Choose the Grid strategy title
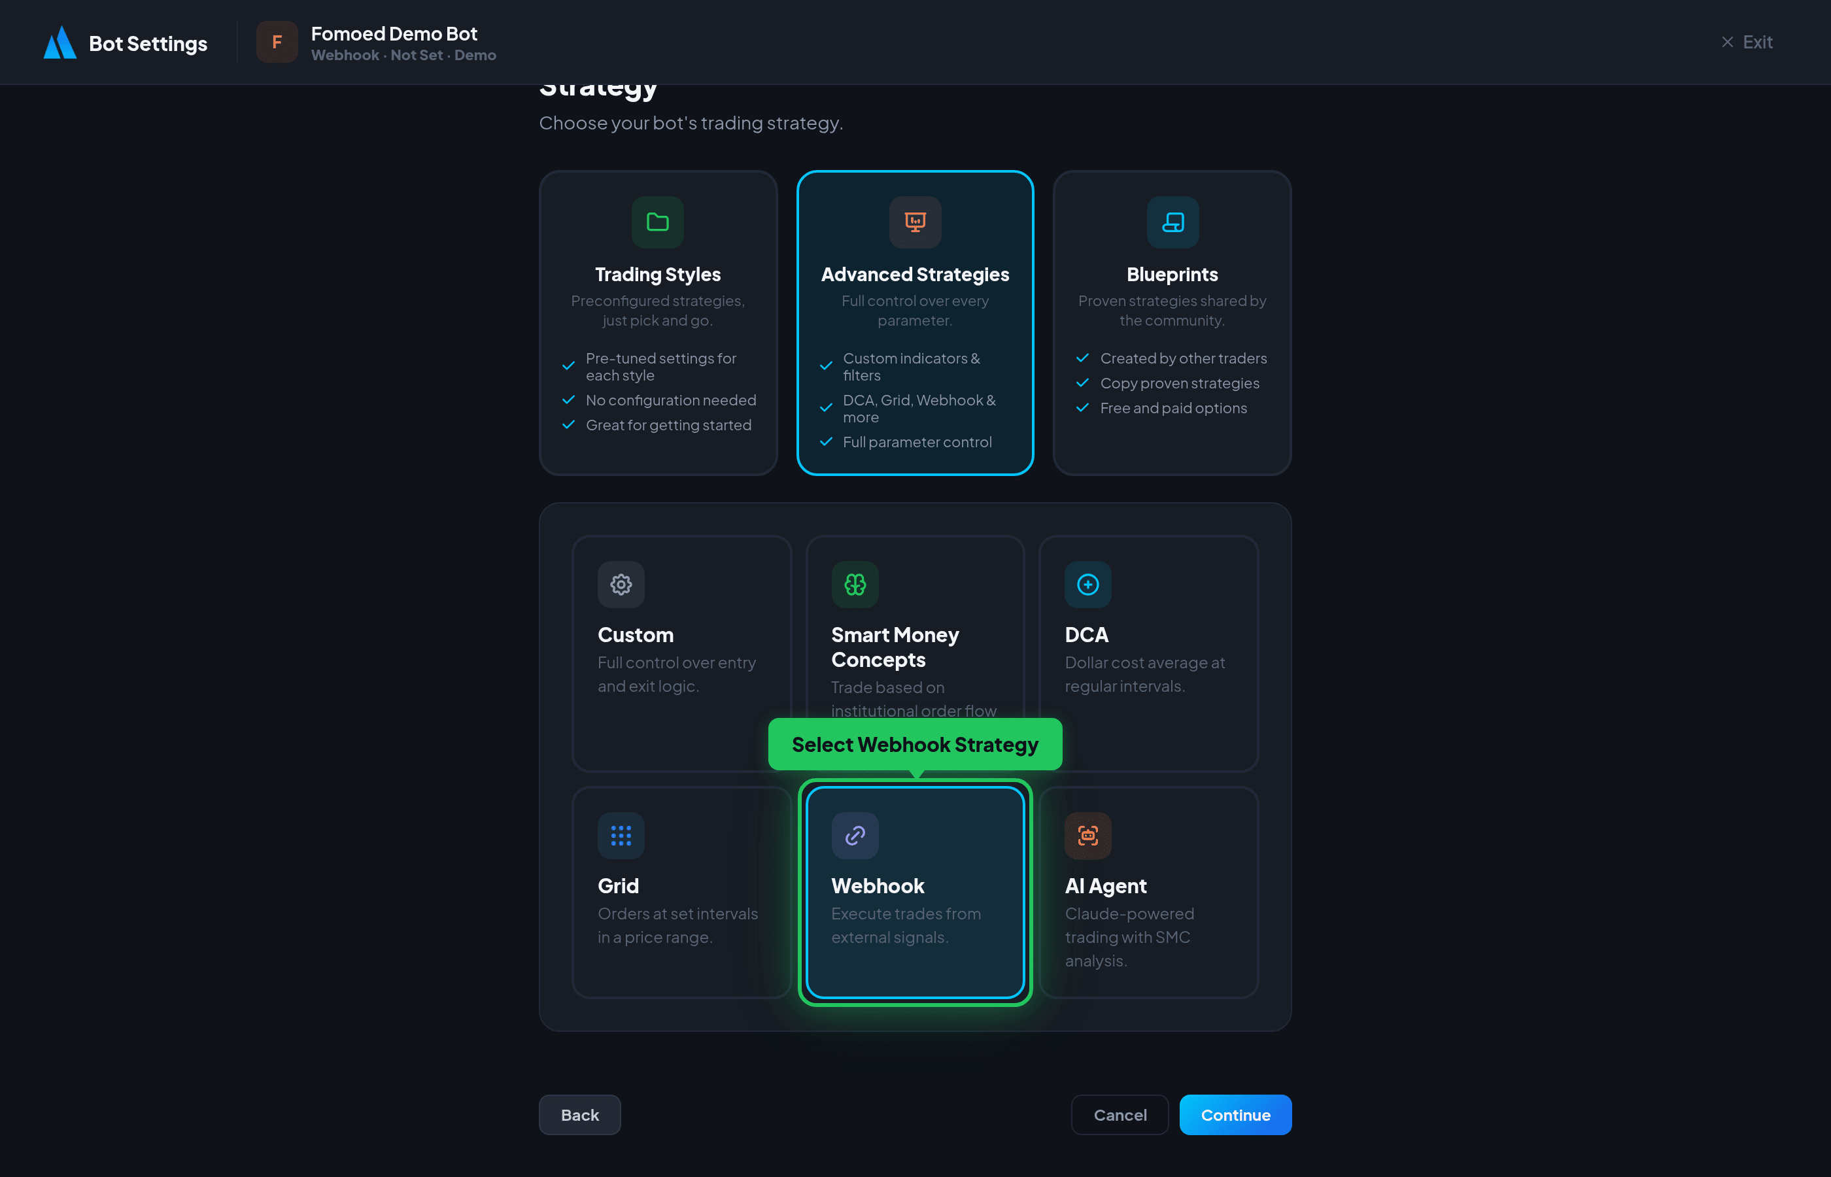The width and height of the screenshot is (1831, 1177). 617,886
